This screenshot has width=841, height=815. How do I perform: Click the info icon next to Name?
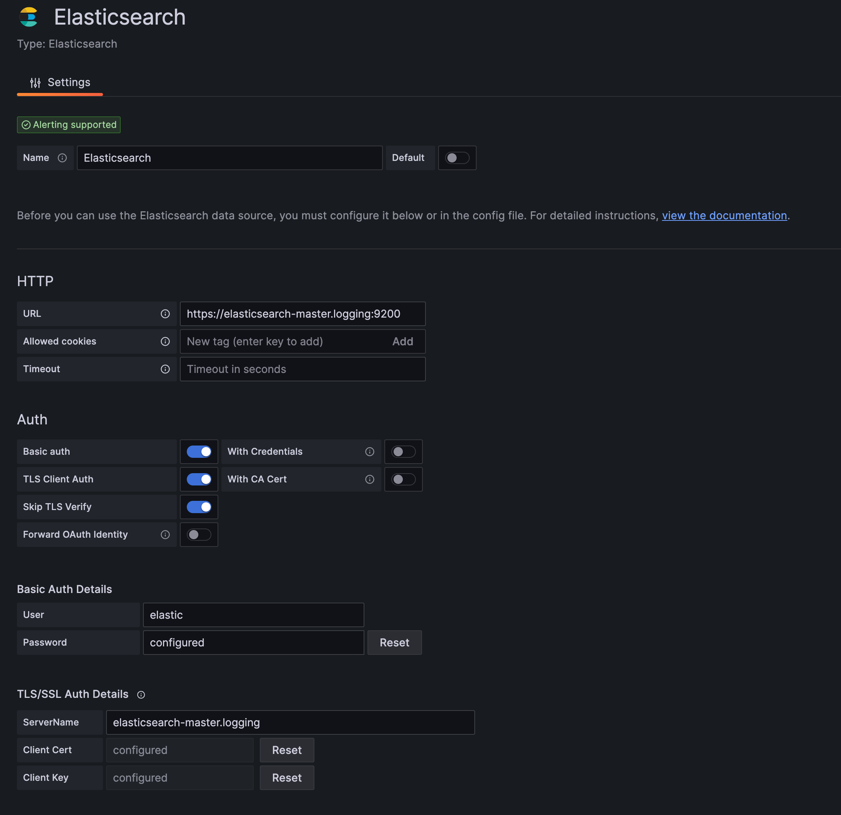(x=63, y=158)
